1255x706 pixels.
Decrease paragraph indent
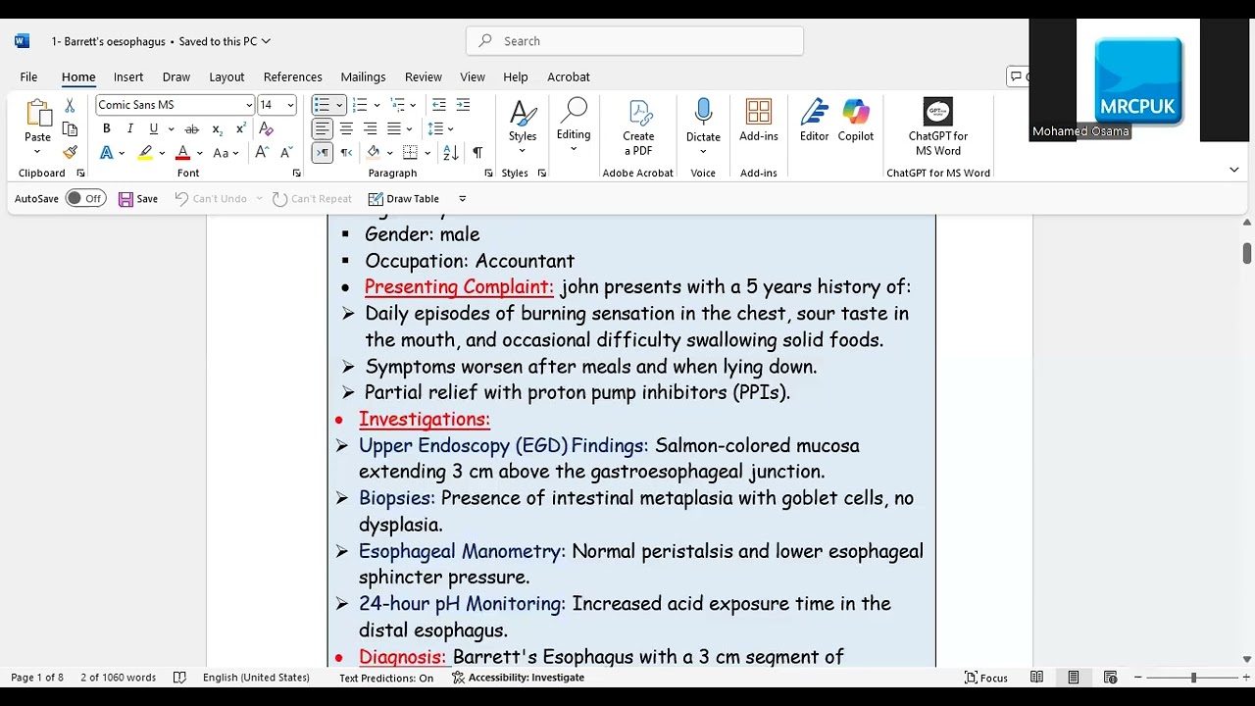pos(439,105)
